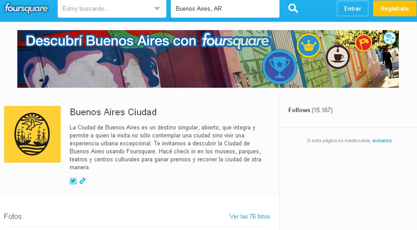
Task: Expand the 'Estoy buscando' dropdown arrow
Action: [157, 9]
